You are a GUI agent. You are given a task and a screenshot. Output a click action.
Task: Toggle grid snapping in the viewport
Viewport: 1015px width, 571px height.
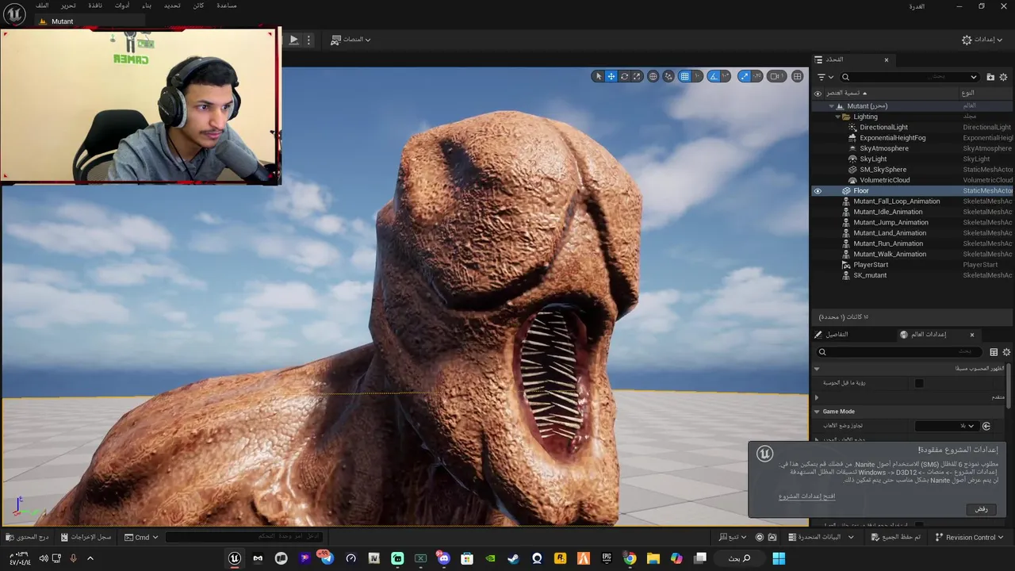click(x=684, y=76)
